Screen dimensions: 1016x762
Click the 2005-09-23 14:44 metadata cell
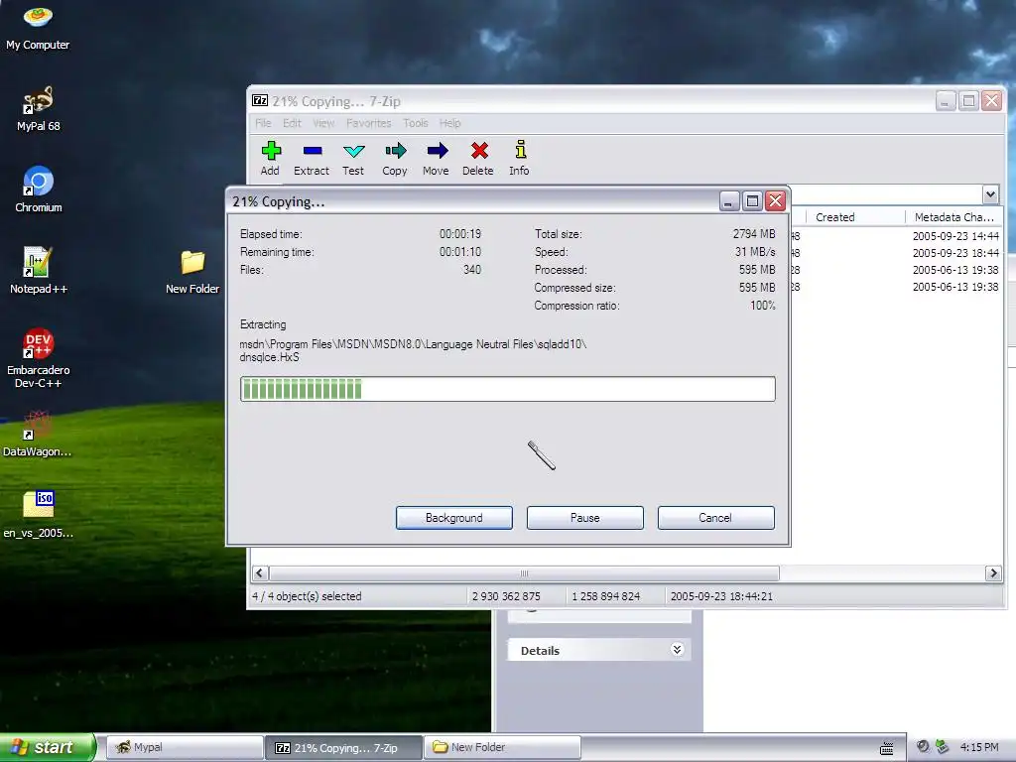[955, 236]
